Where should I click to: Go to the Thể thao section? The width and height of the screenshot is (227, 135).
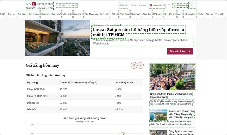click(124, 14)
